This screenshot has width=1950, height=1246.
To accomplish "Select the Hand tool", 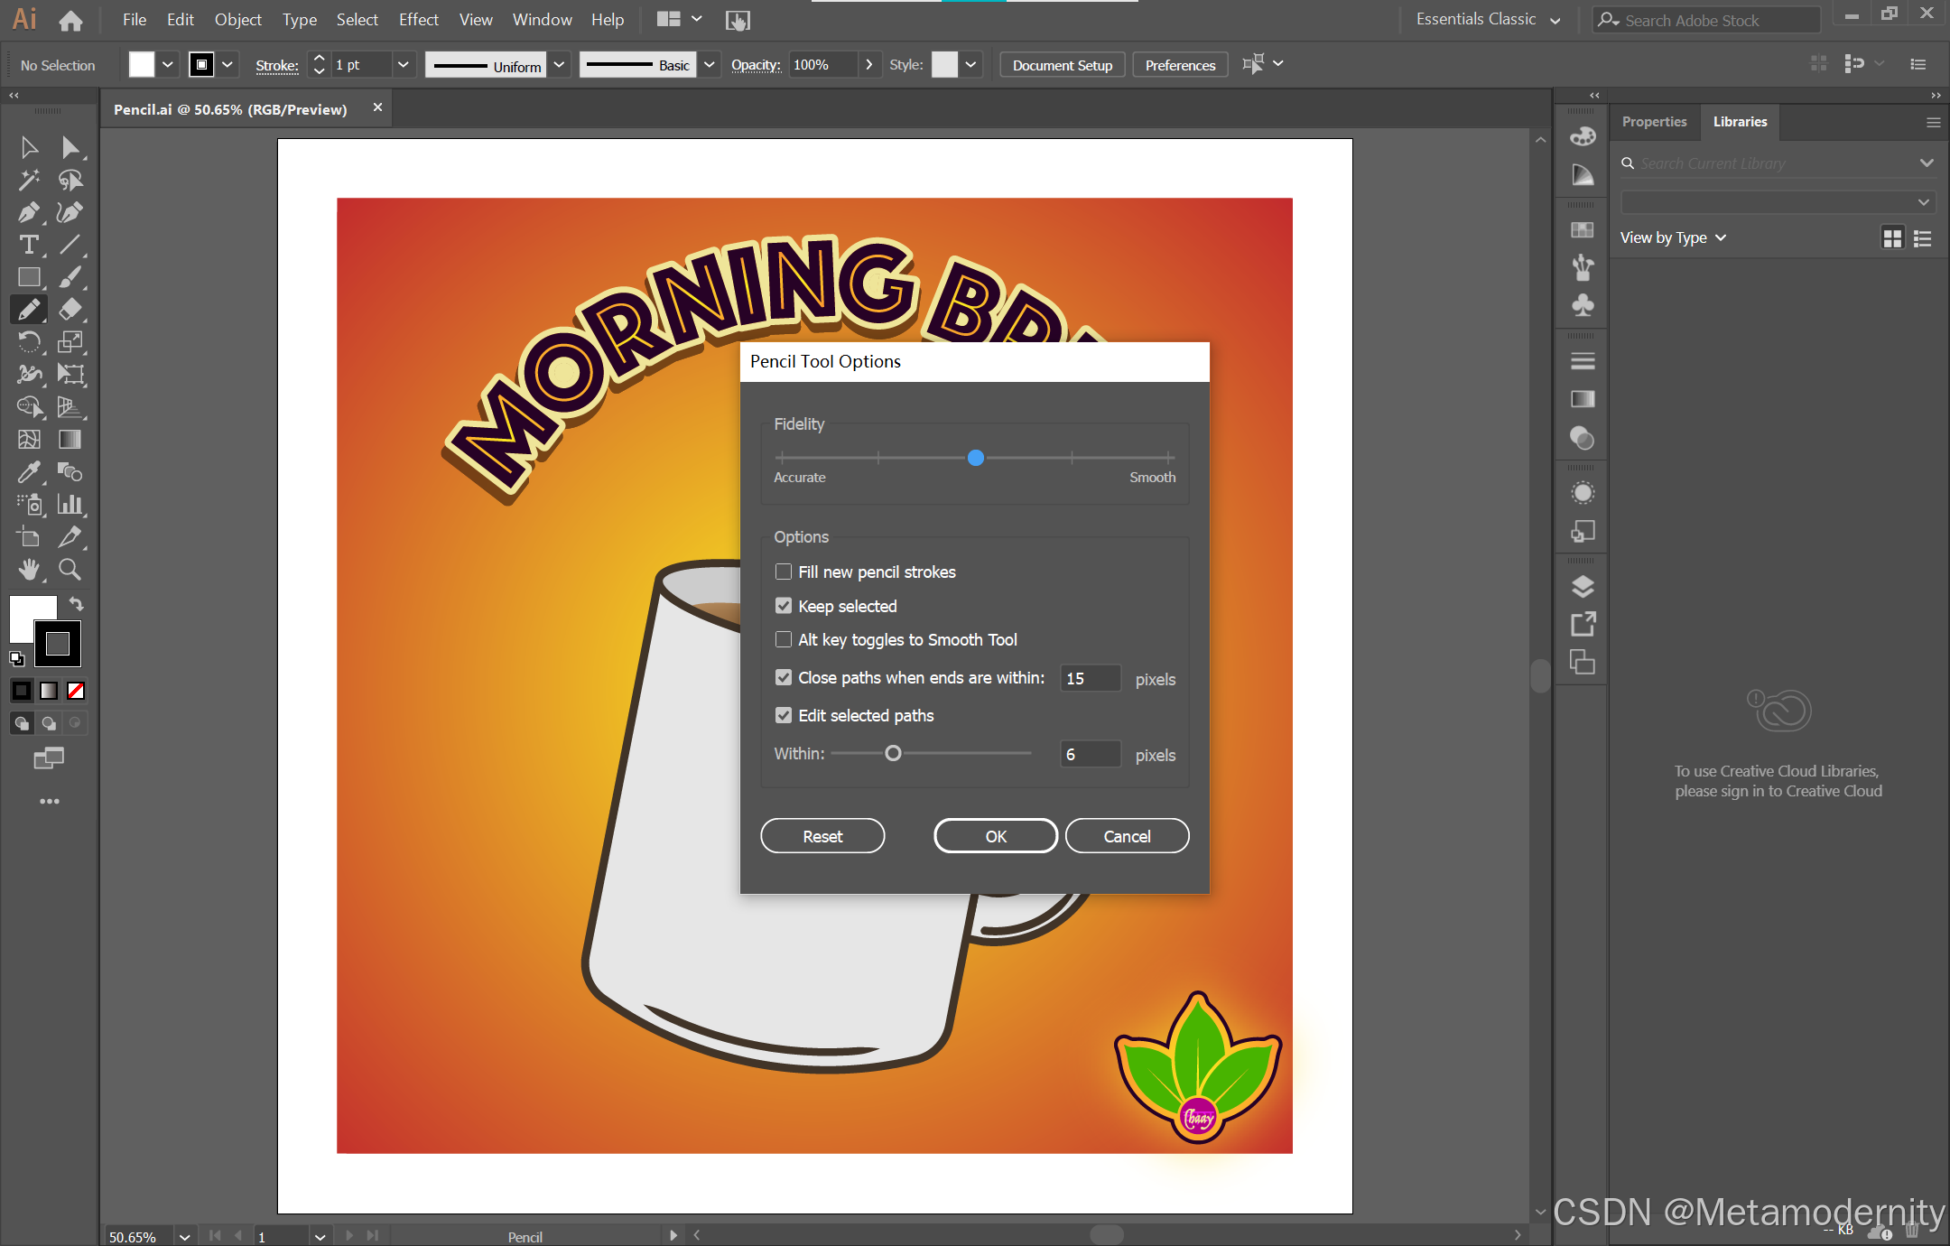I will [x=28, y=570].
